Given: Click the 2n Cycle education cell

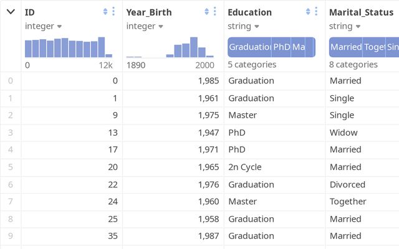Looking at the screenshot, I should [x=245, y=167].
